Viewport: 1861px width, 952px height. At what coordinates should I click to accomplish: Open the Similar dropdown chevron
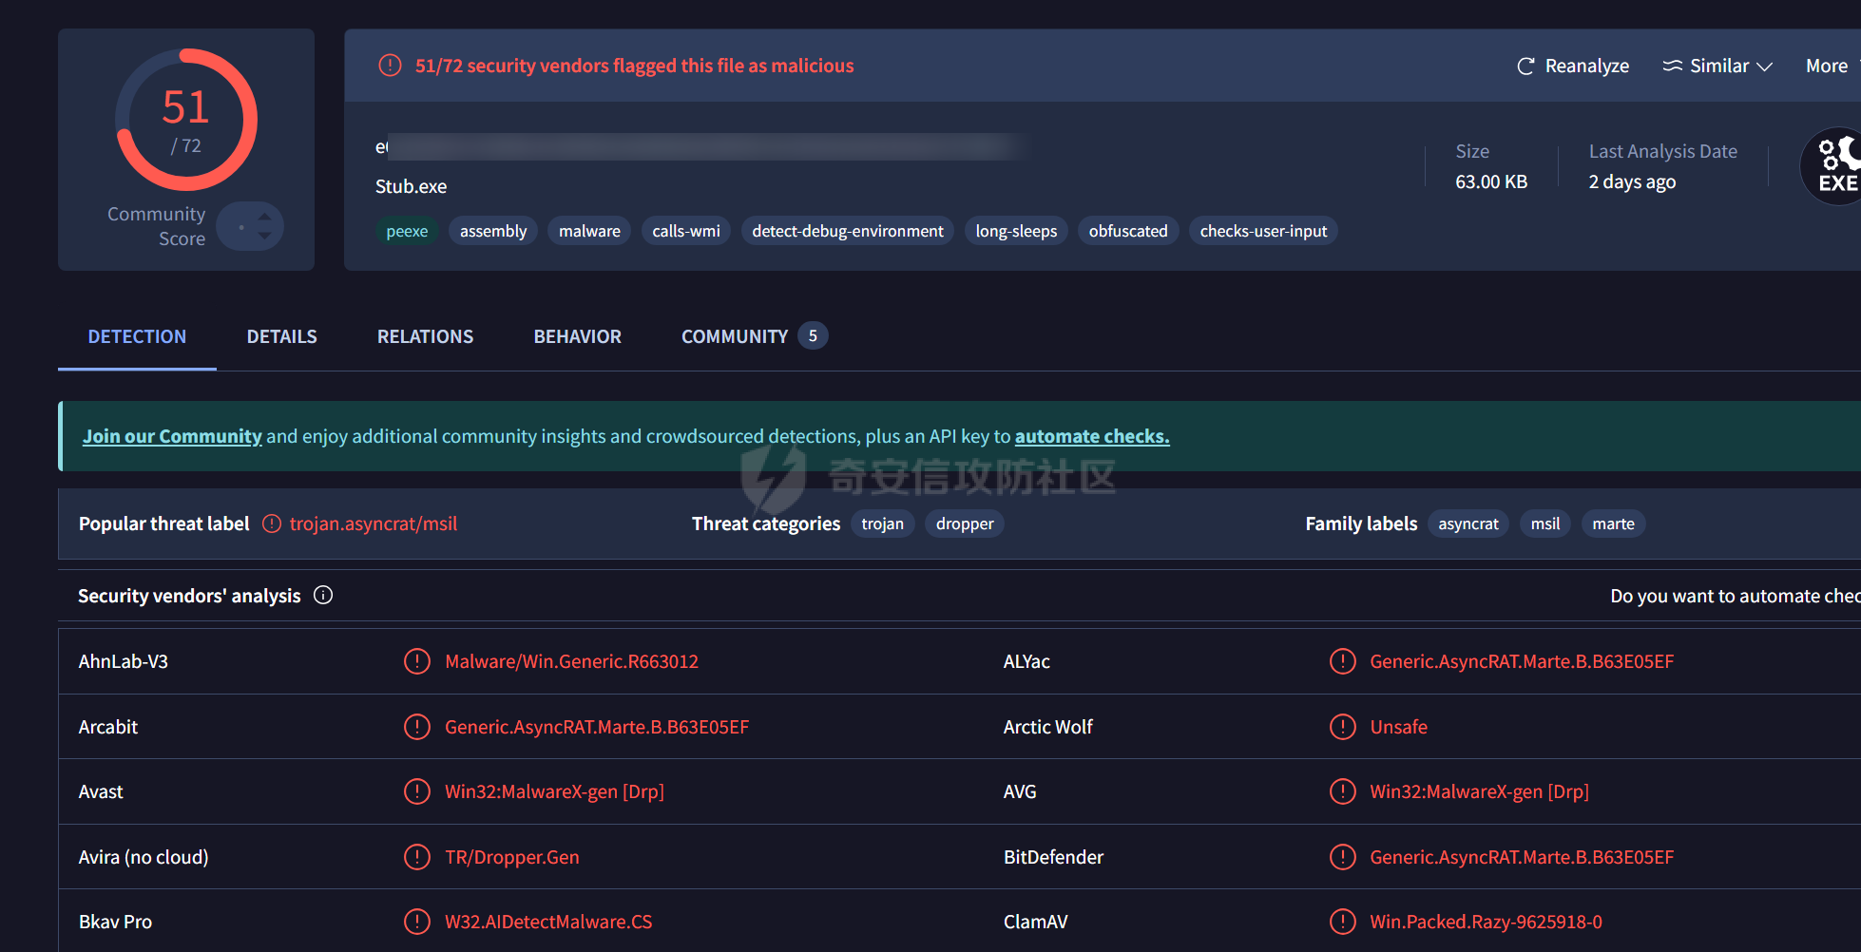[x=1764, y=67]
